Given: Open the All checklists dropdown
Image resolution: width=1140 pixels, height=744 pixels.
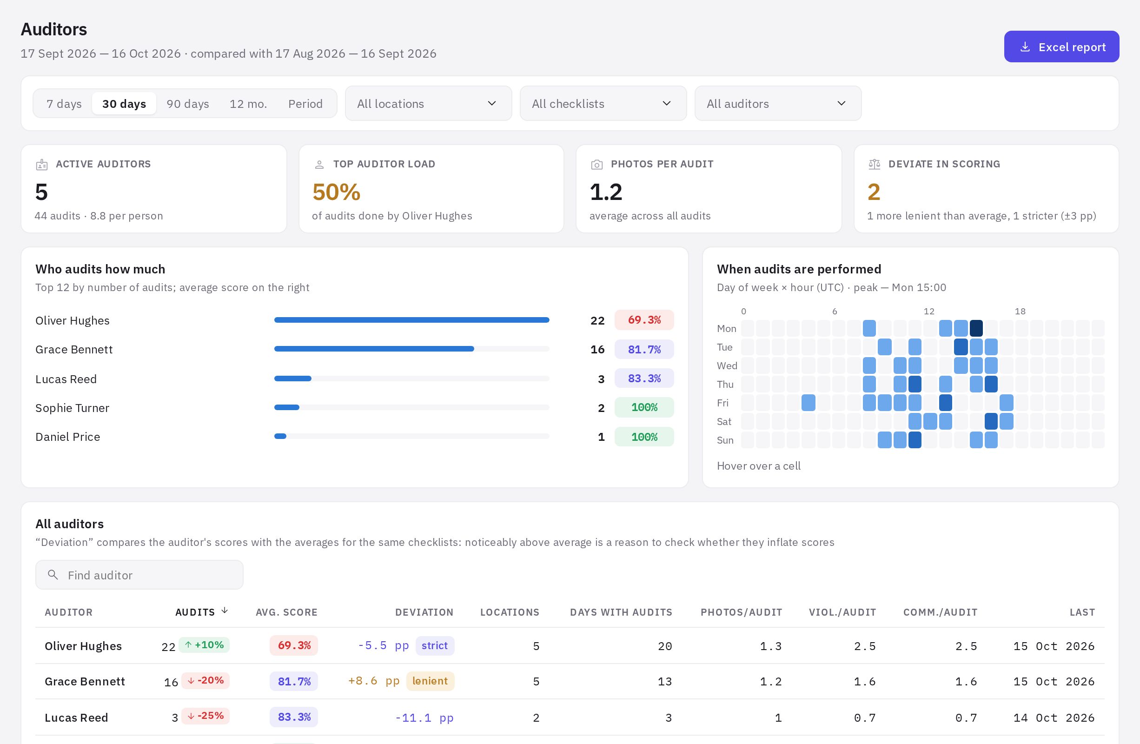Looking at the screenshot, I should click(603, 104).
